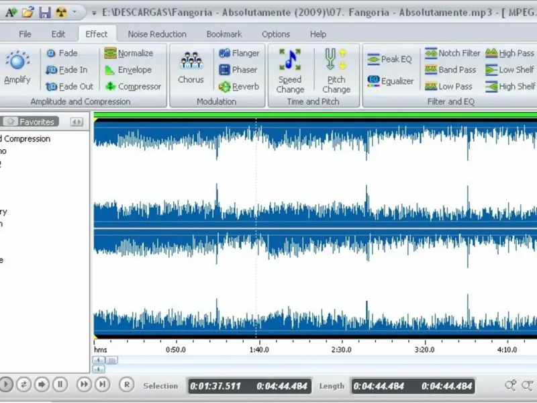The width and height of the screenshot is (537, 403).
Task: Click the Fade Out button
Action: pyautogui.click(x=70, y=87)
